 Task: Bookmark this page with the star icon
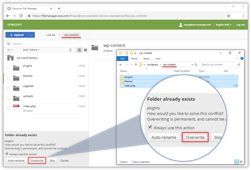[x=229, y=16]
